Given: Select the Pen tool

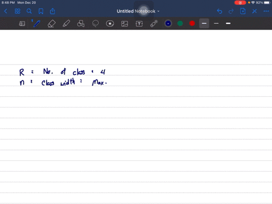Looking at the screenshot, I should pos(36,24).
